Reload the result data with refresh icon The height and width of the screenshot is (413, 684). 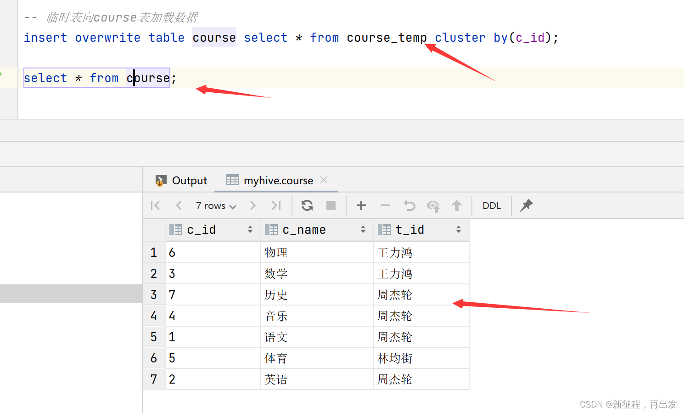pyautogui.click(x=307, y=205)
